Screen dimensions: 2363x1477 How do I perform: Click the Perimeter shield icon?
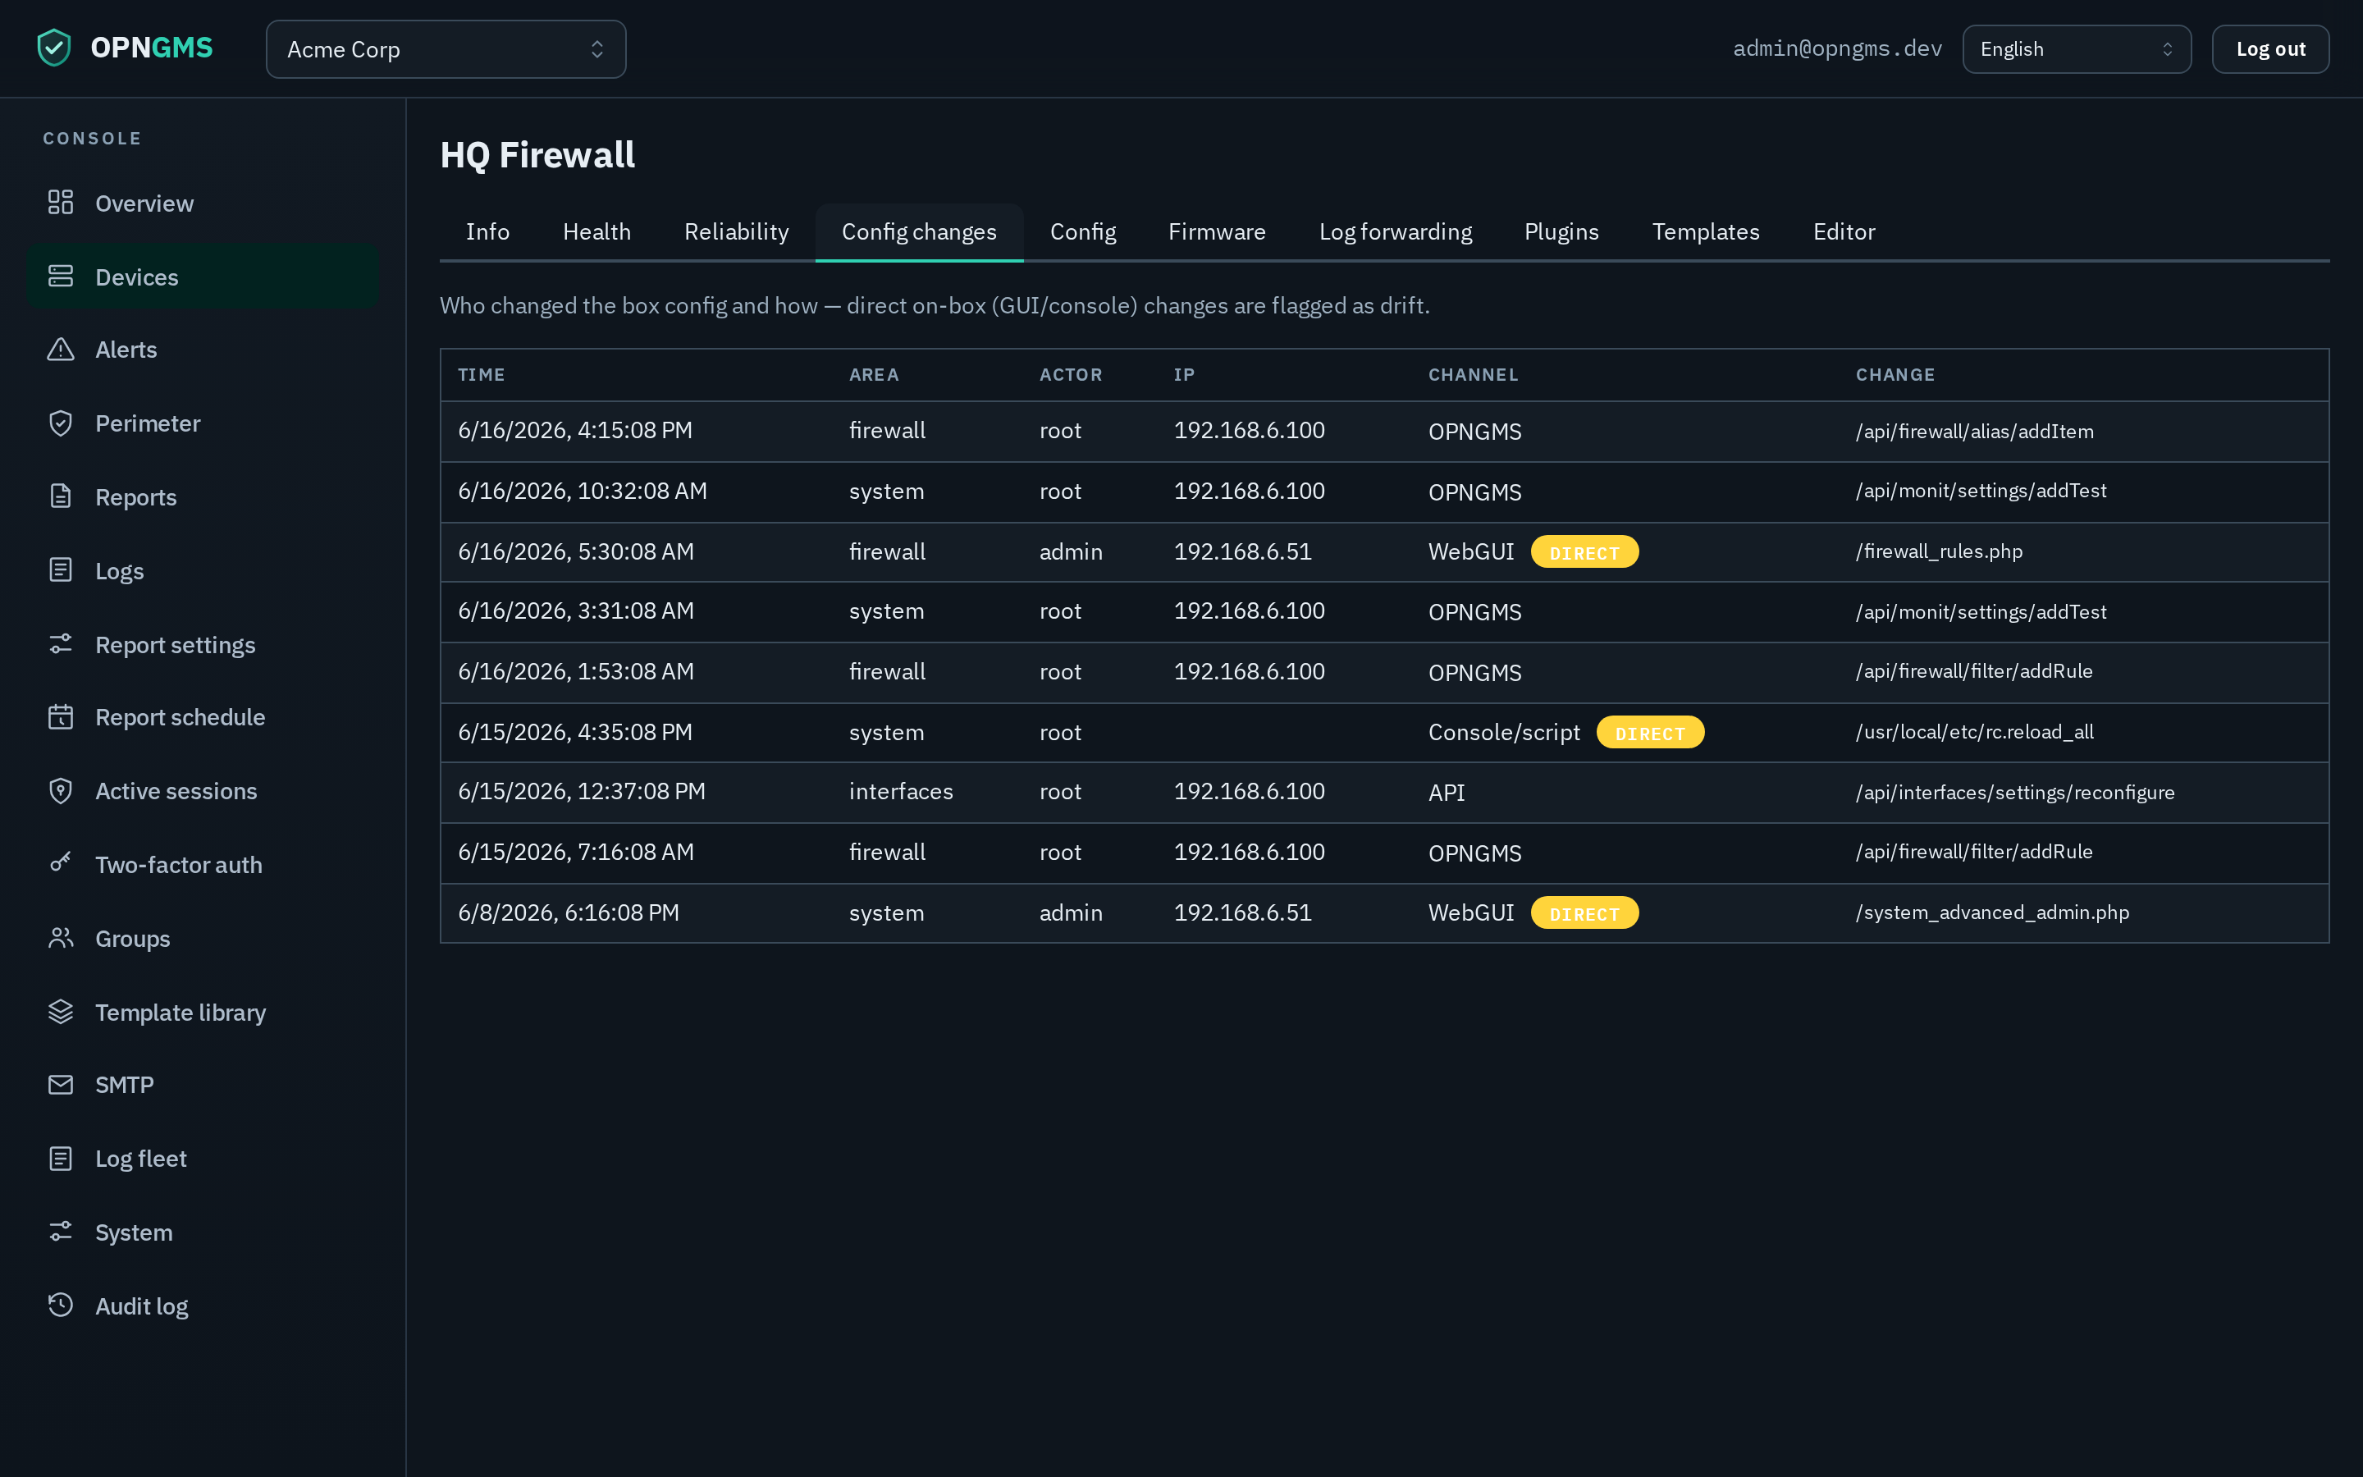tap(61, 423)
